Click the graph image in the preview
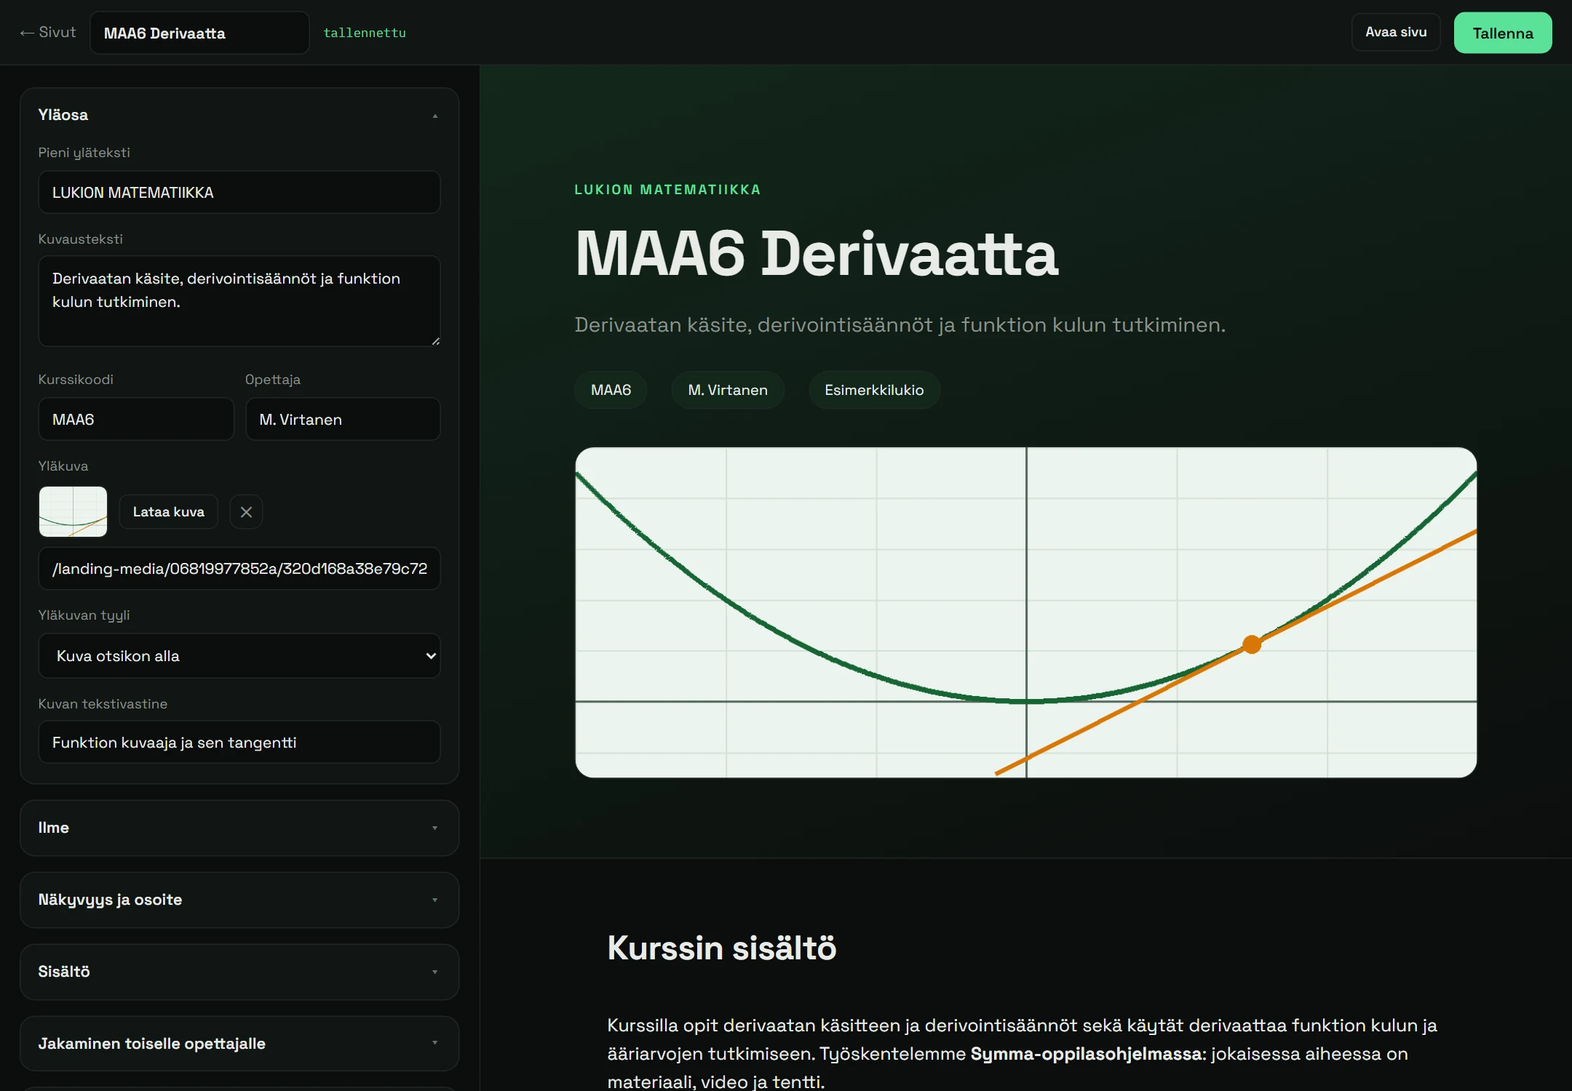The image size is (1572, 1091). pos(1025,612)
